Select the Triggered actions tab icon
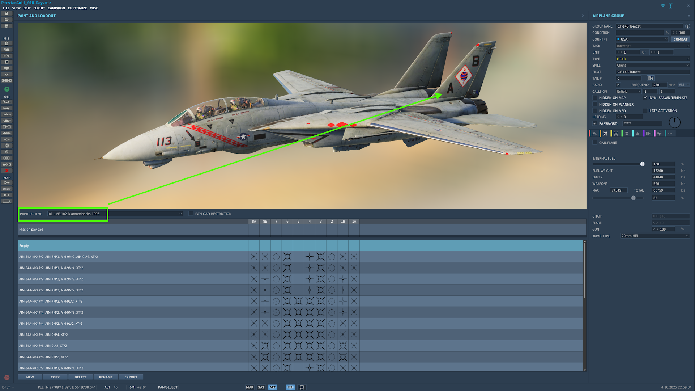The height and width of the screenshot is (391, 695). tap(616, 134)
